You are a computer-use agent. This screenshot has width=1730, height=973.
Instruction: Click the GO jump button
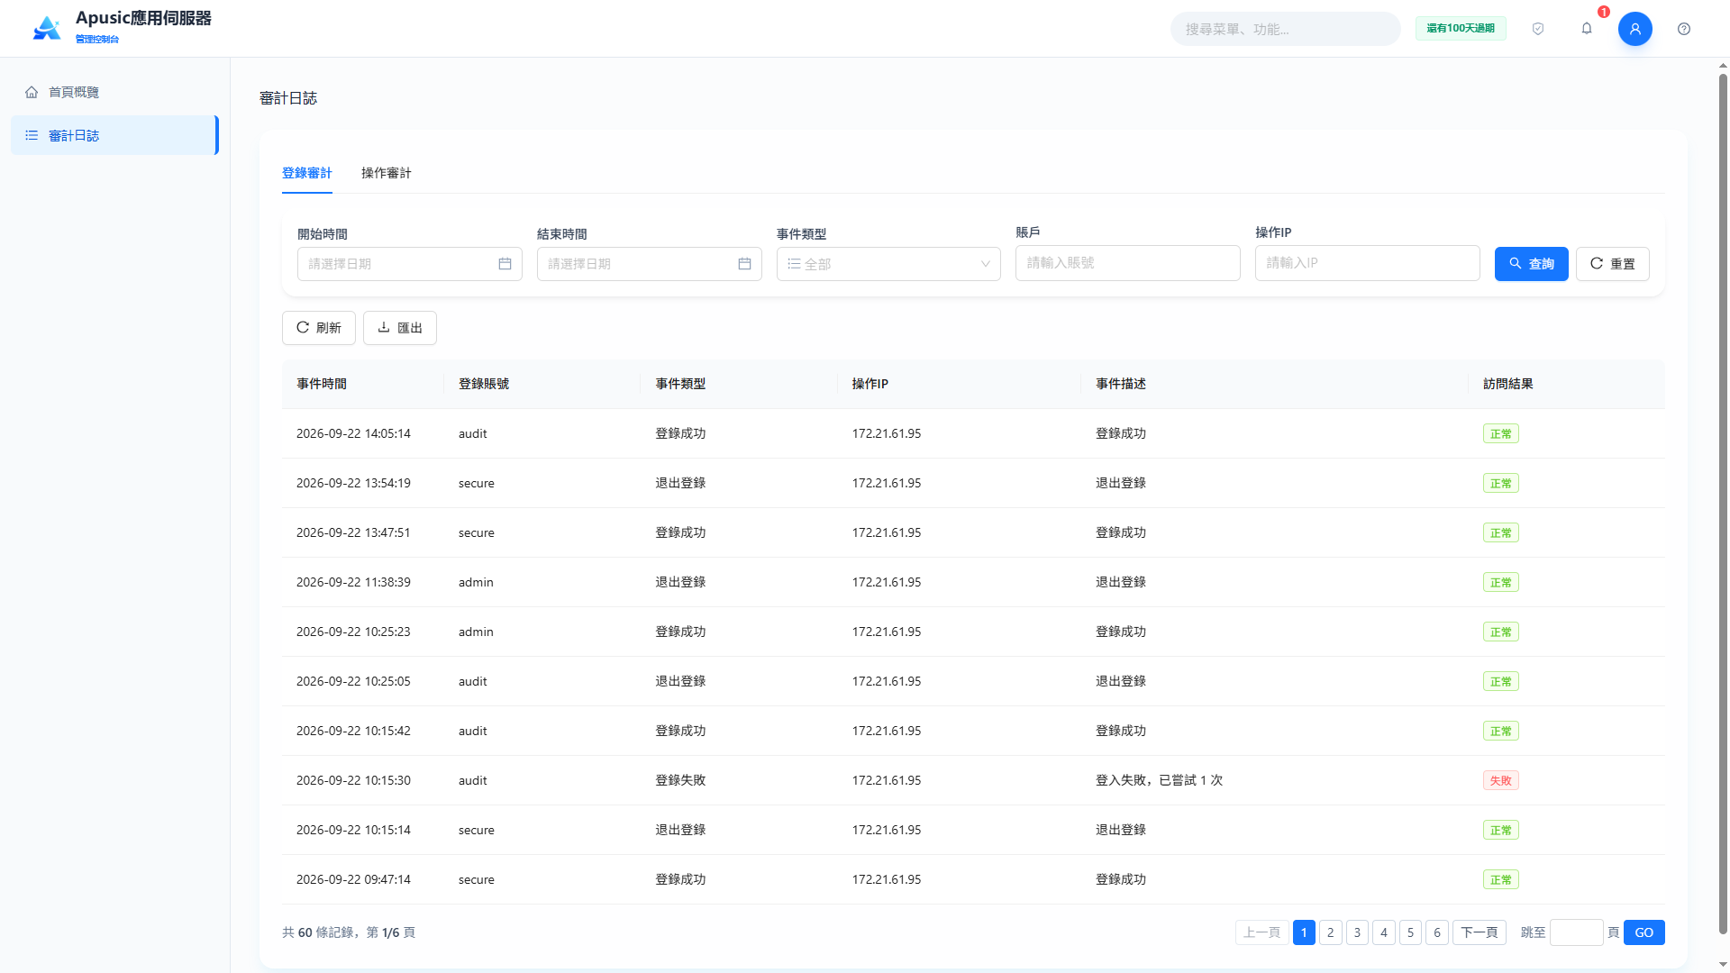1643,932
